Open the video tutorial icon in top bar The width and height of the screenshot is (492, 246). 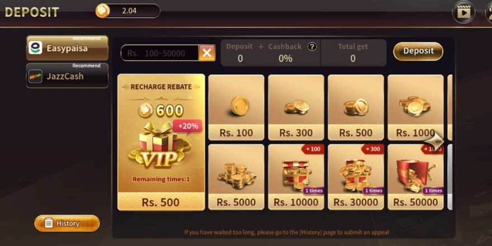(463, 12)
